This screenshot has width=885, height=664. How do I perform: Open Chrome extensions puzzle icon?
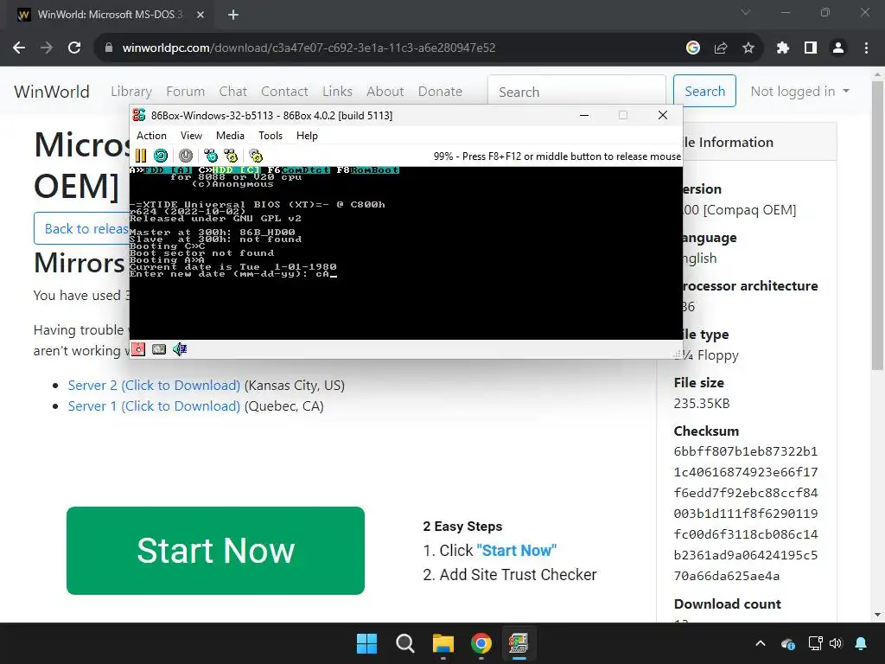pos(783,48)
